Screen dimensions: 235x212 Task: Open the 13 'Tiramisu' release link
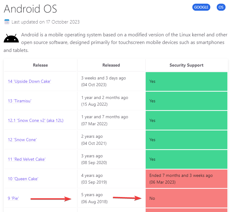20,101
